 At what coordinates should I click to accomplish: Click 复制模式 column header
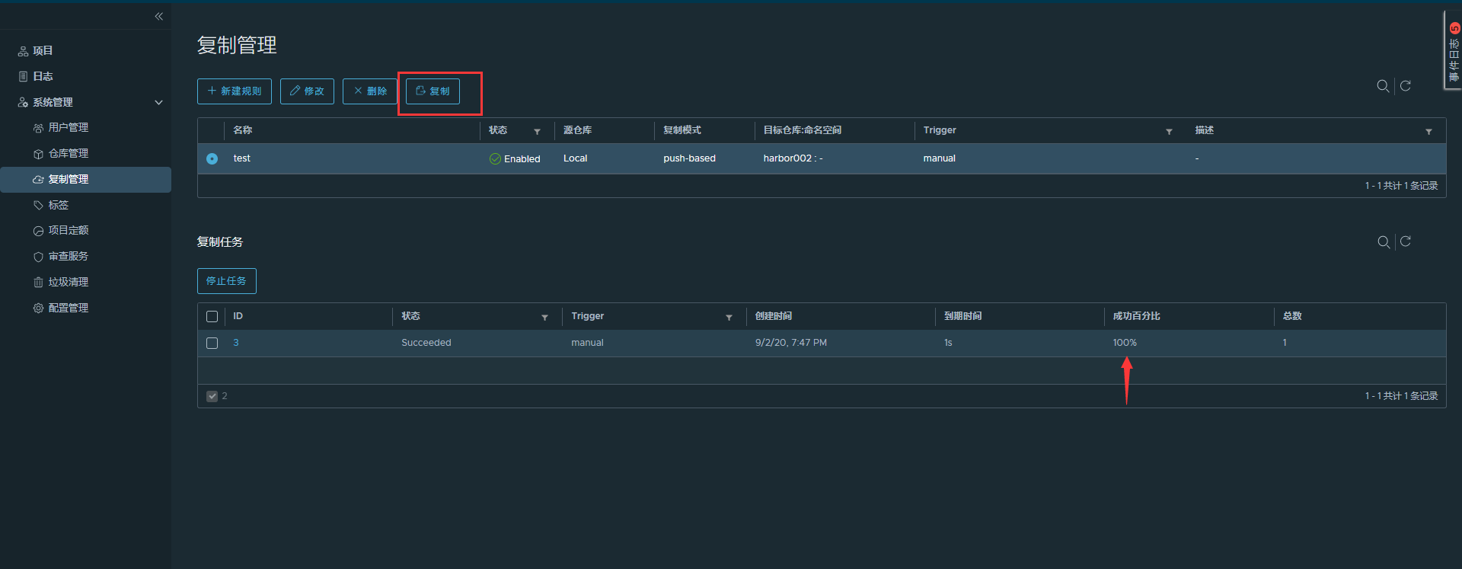pyautogui.click(x=682, y=130)
